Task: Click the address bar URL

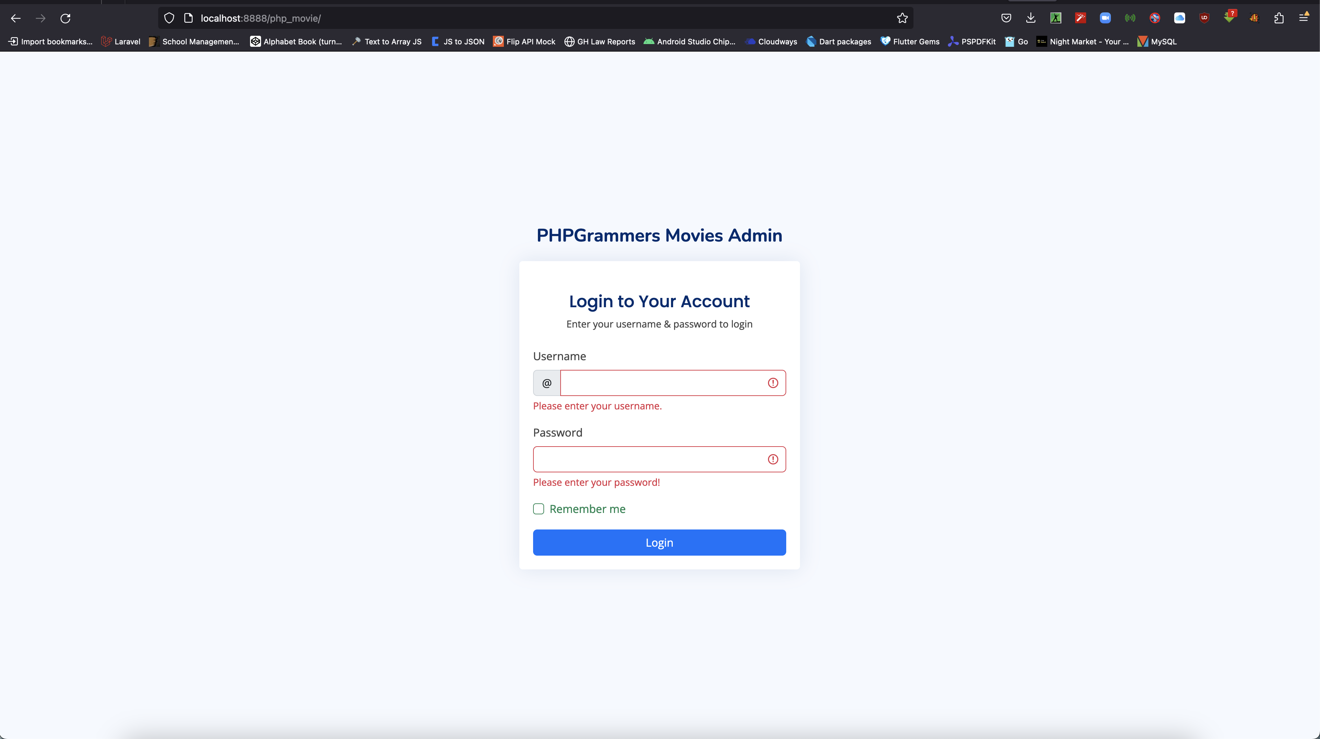Action: click(x=260, y=19)
